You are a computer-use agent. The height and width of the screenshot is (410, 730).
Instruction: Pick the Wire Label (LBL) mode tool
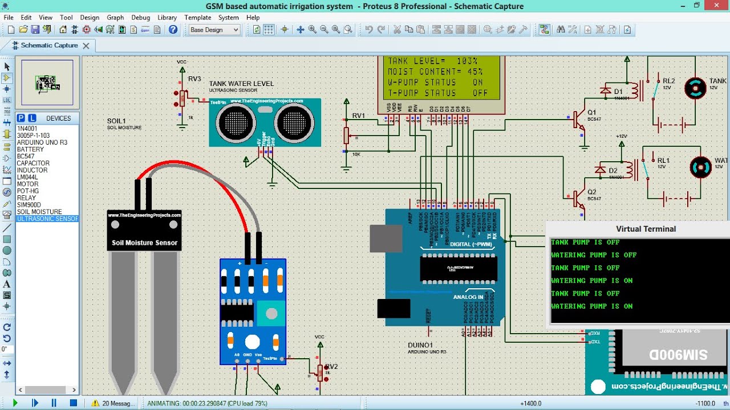pyautogui.click(x=7, y=100)
